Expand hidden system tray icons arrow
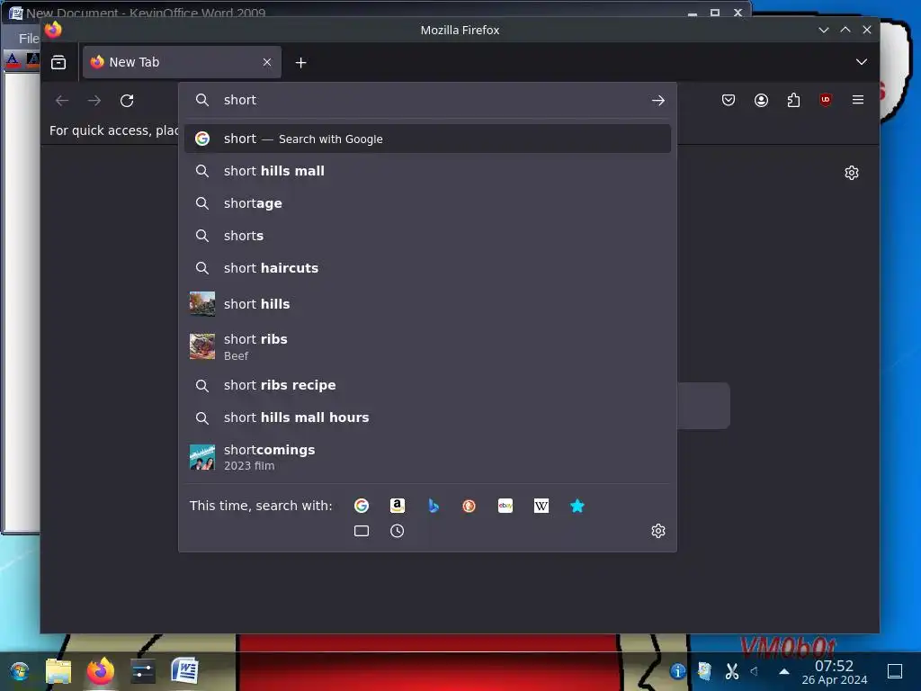Image resolution: width=921 pixels, height=691 pixels. coord(783,671)
